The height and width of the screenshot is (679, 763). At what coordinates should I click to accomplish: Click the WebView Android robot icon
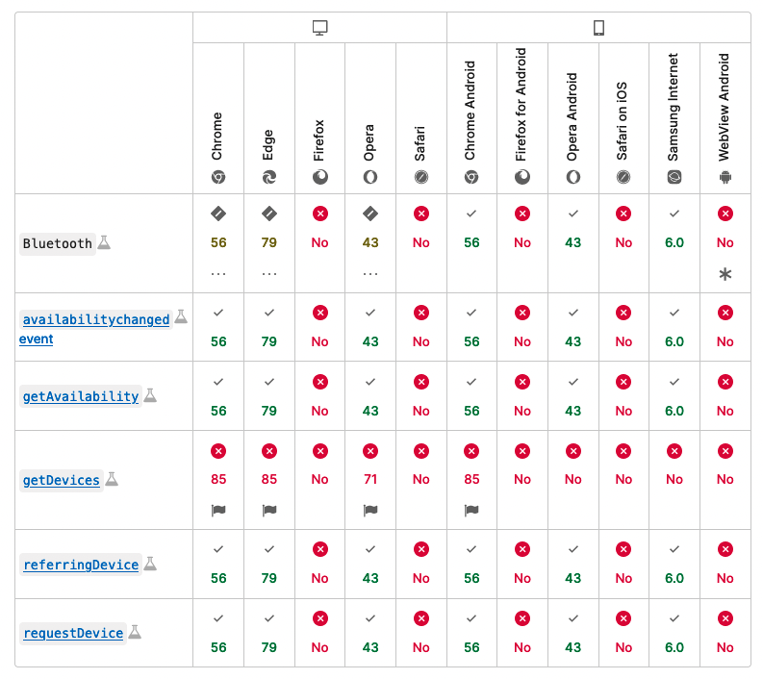(x=725, y=177)
